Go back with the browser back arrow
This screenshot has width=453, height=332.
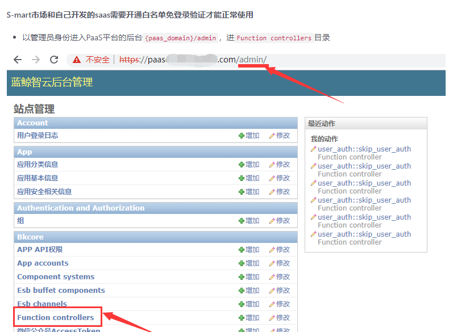(18, 60)
